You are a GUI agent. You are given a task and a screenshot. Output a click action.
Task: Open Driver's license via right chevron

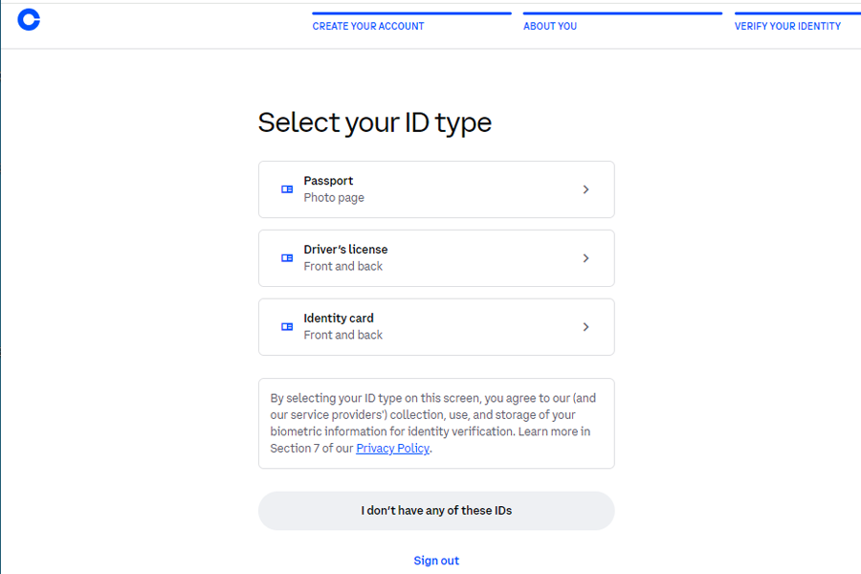pyautogui.click(x=585, y=258)
